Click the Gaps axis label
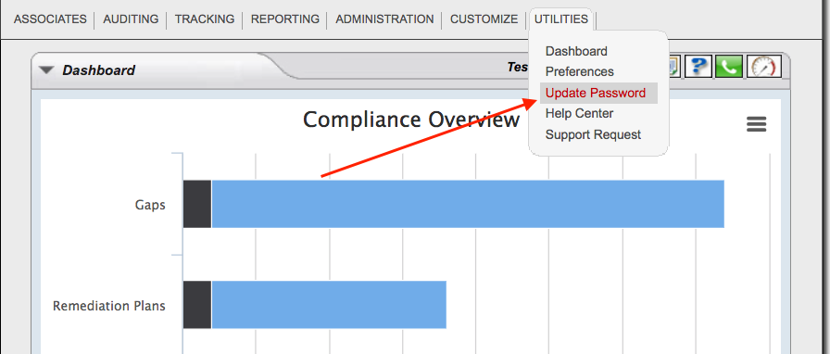 coord(150,205)
